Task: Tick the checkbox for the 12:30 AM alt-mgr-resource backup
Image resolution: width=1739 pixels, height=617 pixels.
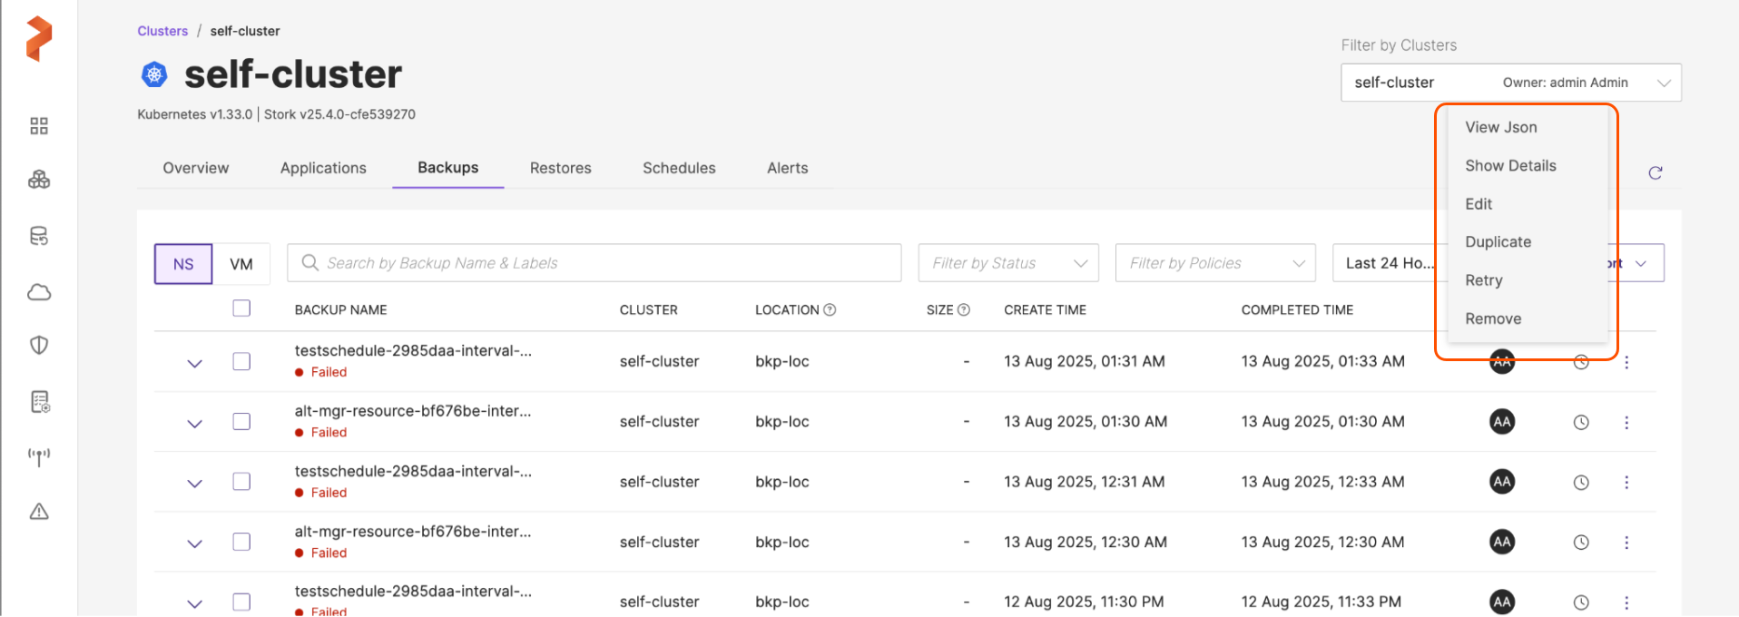Action: point(241,542)
